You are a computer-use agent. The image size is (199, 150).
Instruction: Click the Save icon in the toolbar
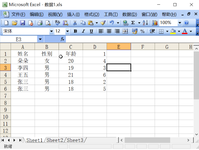tap(23, 23)
